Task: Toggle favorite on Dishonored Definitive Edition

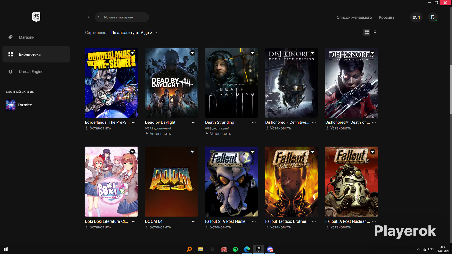Action: [x=312, y=53]
